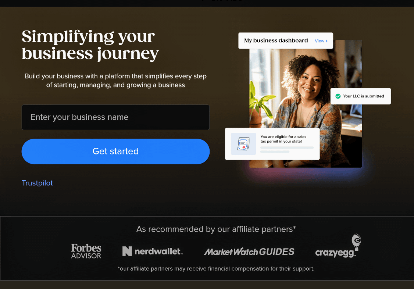Click the Simplifying your business journey heading
Image resolution: width=414 pixels, height=289 pixels.
90,45
